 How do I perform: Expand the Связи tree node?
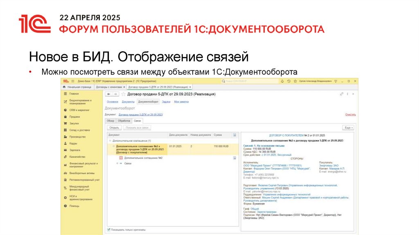[x=117, y=163]
